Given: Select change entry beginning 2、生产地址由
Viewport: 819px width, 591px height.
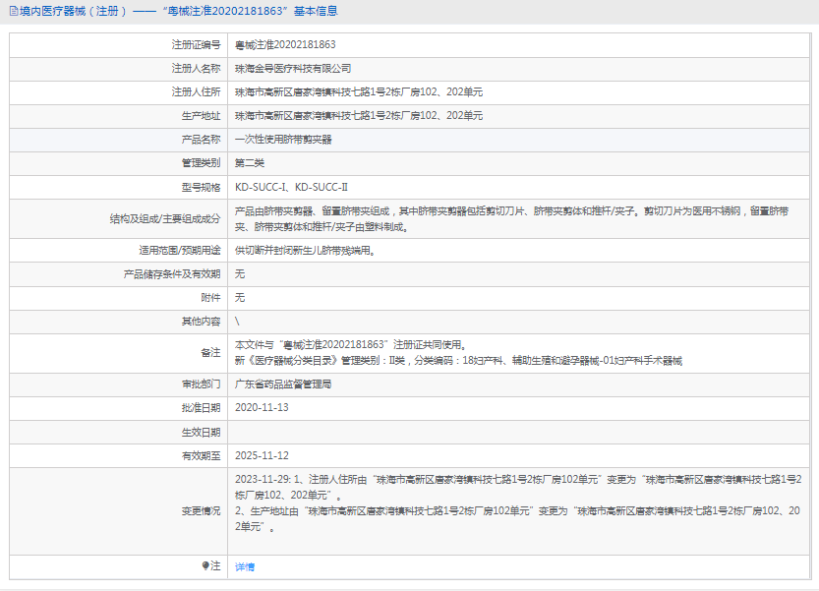Looking at the screenshot, I should [x=517, y=518].
